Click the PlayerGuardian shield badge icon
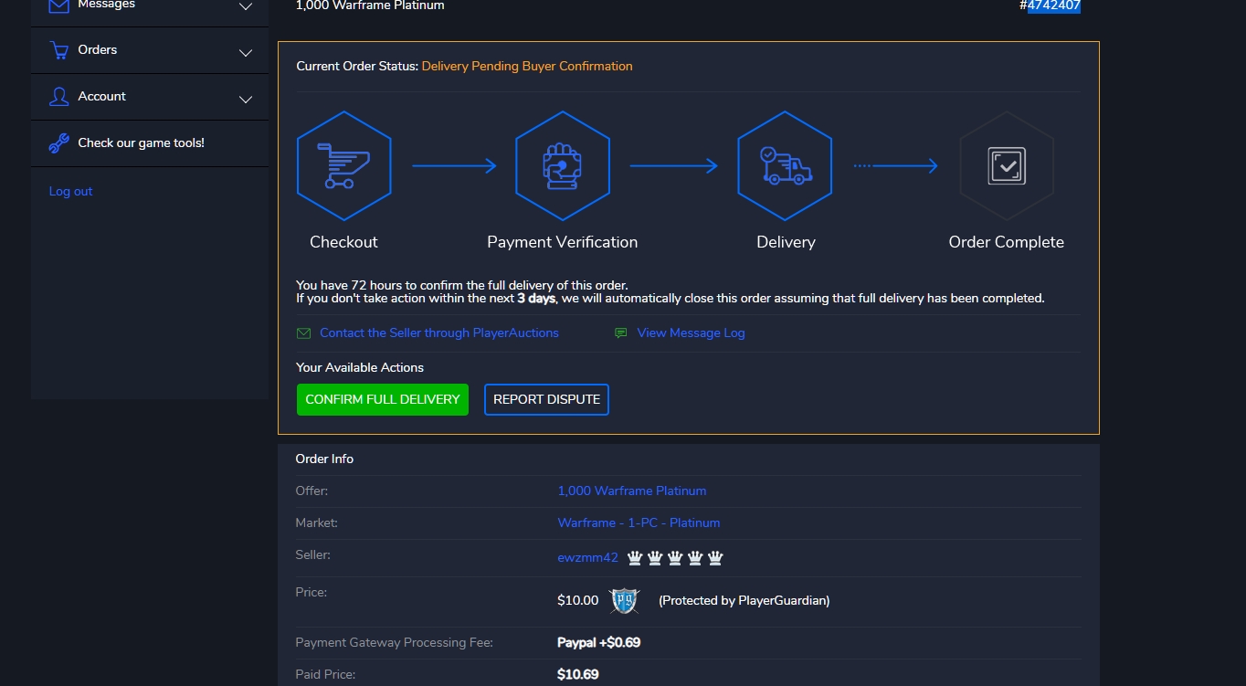1246x686 pixels. pos(625,601)
